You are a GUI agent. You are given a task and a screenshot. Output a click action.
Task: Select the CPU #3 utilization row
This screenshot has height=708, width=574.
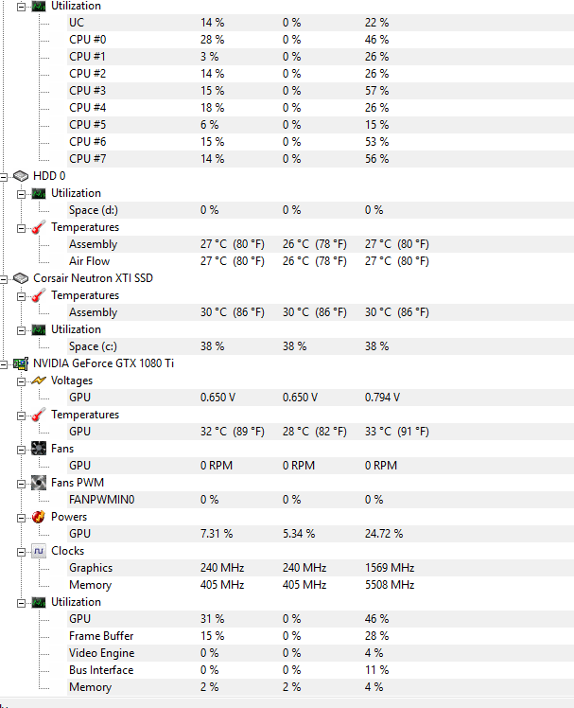(321, 91)
